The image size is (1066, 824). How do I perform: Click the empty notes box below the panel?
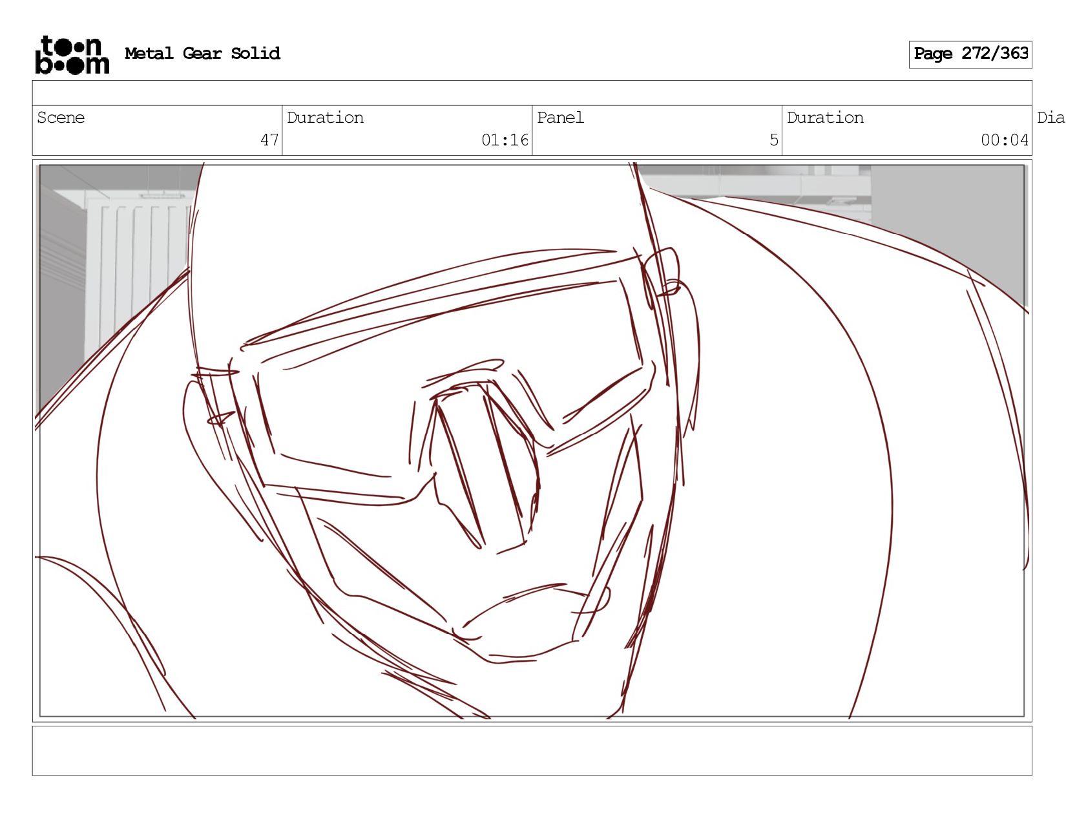click(532, 751)
